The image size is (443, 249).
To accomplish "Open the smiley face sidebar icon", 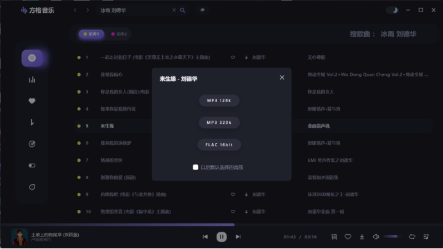I will 32,187.
